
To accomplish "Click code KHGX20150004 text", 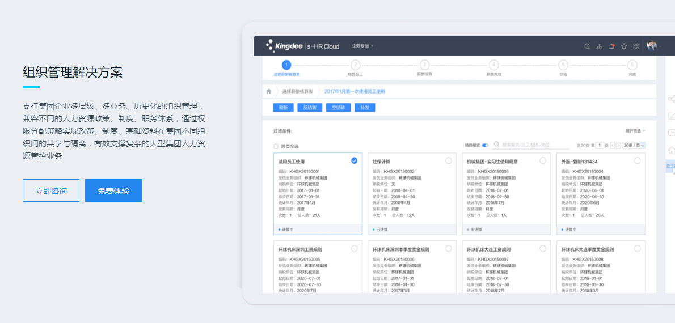I will (x=588, y=172).
